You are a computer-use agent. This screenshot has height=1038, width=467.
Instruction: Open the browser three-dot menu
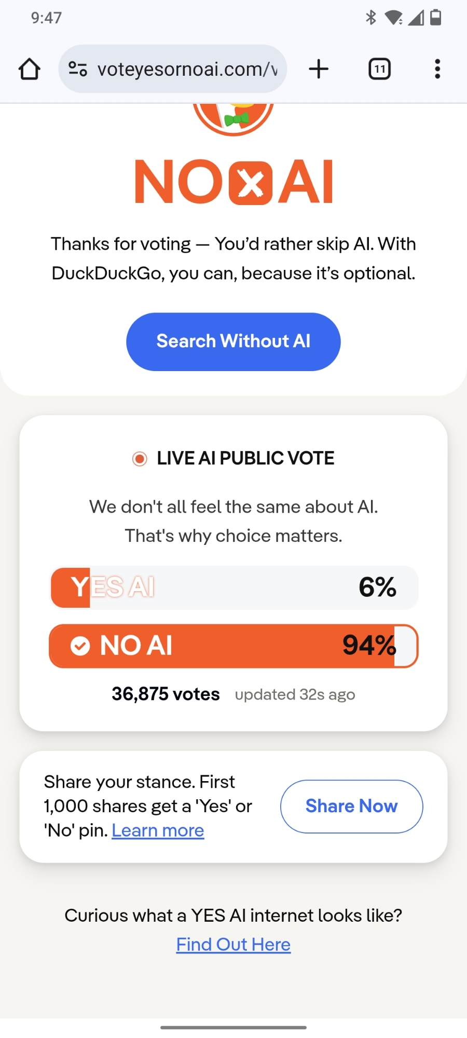point(437,69)
